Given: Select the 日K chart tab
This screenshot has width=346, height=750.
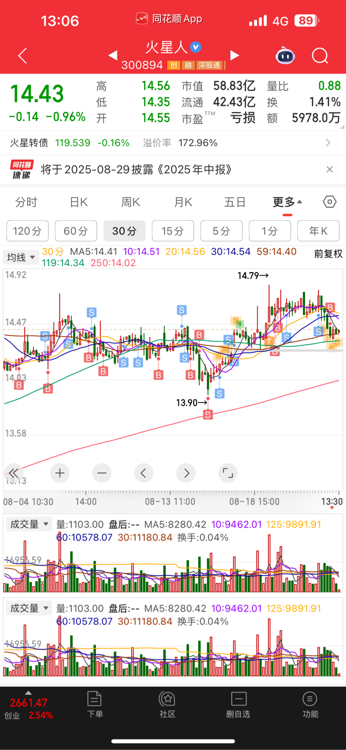Looking at the screenshot, I should (78, 202).
